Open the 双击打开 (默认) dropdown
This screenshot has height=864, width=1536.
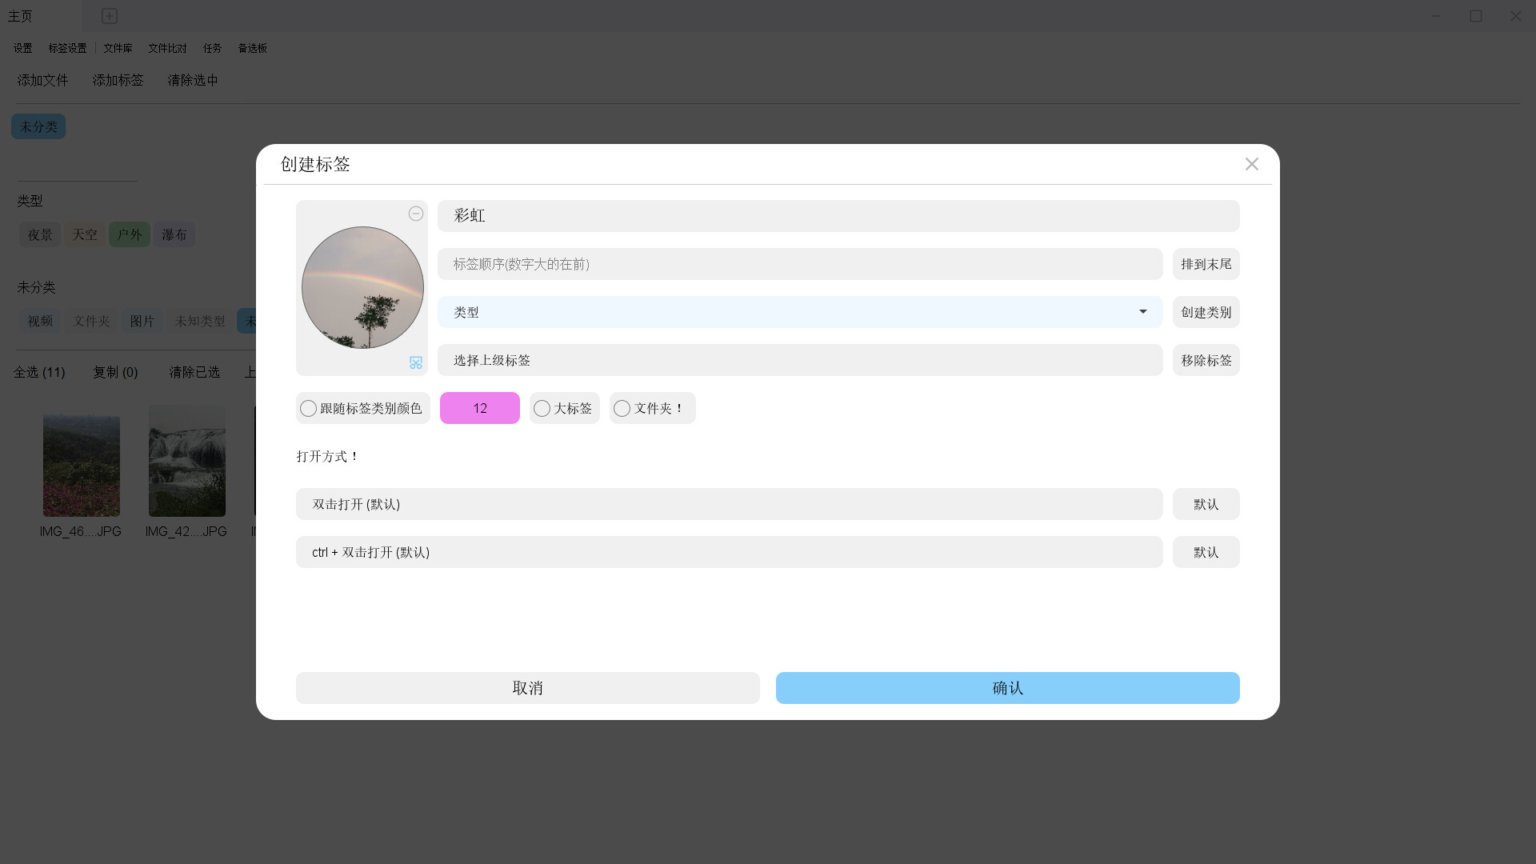tap(728, 503)
